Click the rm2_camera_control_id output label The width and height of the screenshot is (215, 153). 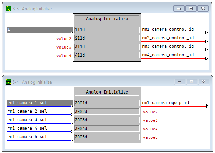pos(168,38)
